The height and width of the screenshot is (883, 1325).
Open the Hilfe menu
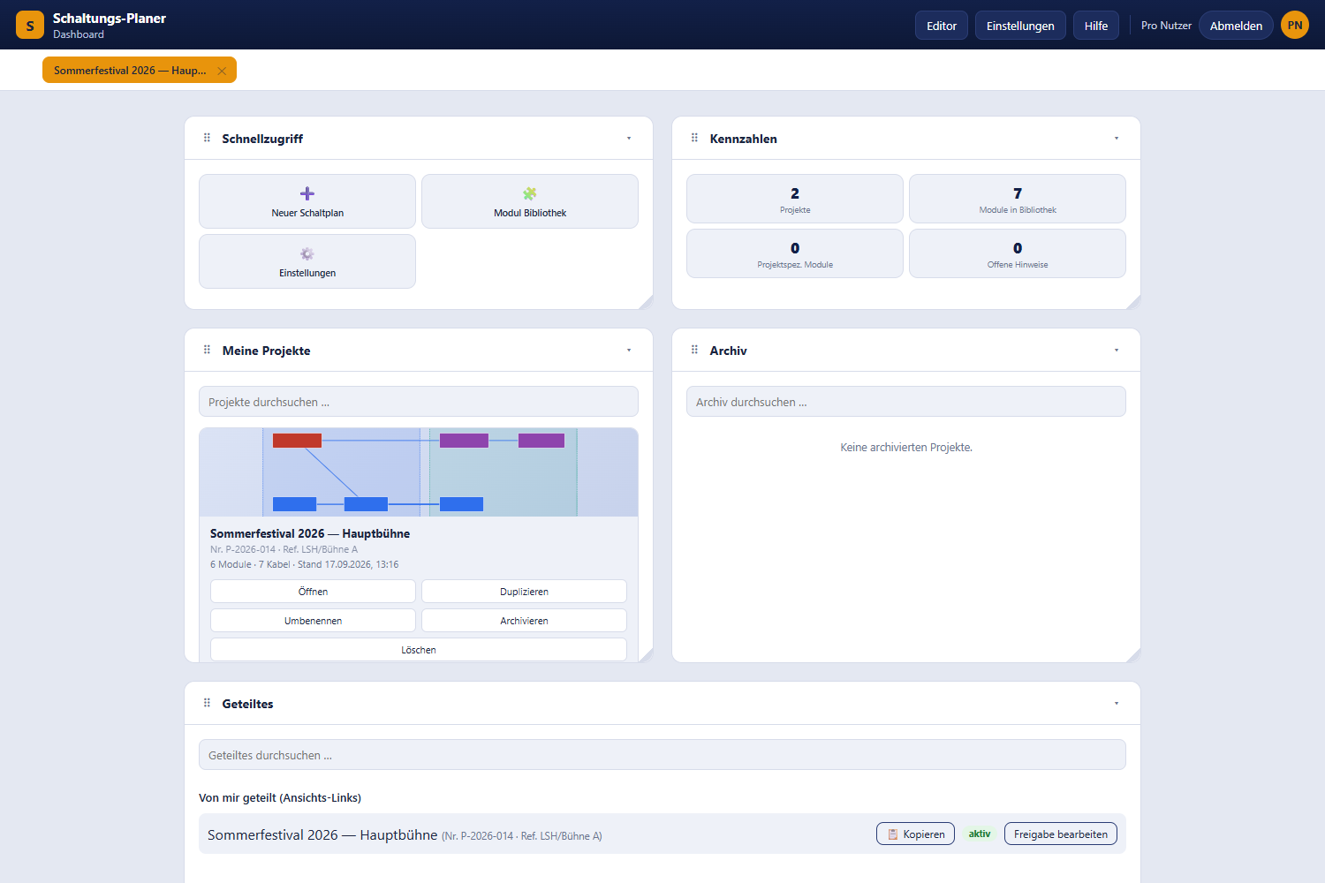click(x=1096, y=26)
